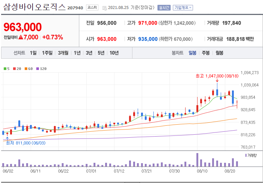
Task: Click the 08/10 date axis label
Action: 202,171
